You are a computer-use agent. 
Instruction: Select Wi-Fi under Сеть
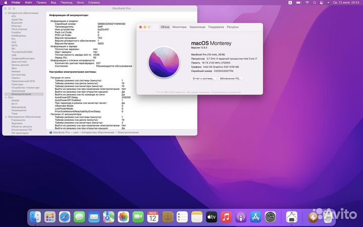pos(14,104)
